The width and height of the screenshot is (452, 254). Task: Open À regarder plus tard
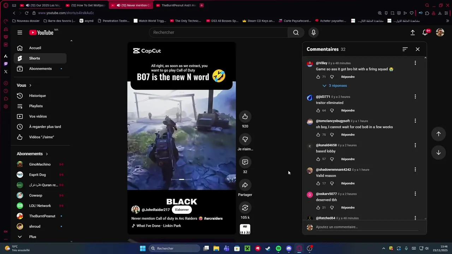[40, 127]
